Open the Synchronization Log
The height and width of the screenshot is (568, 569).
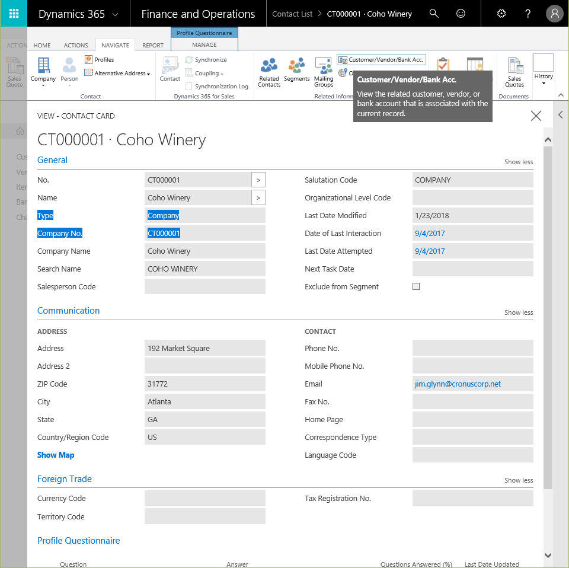[217, 87]
